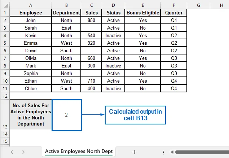Select column E header
This screenshot has height=158, width=229.
point(143,5)
